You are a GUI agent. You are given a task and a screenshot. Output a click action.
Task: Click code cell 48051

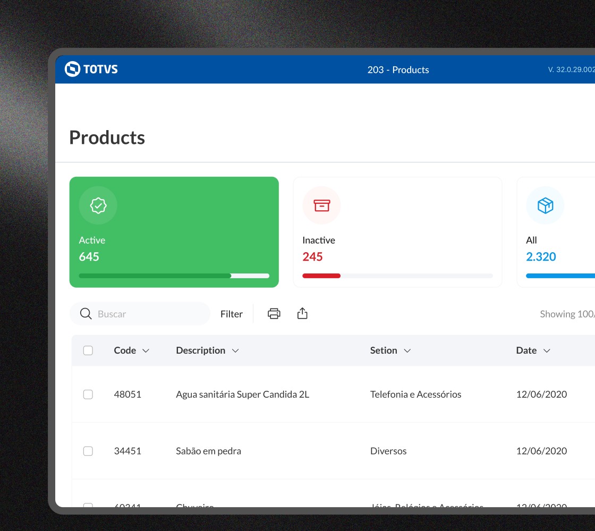point(127,395)
